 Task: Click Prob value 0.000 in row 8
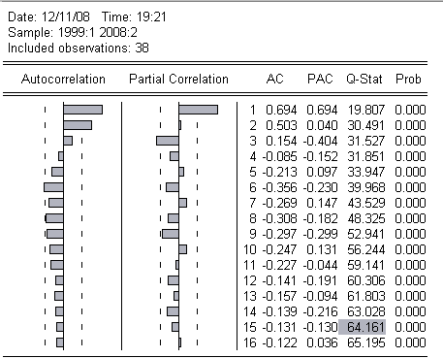click(x=410, y=218)
